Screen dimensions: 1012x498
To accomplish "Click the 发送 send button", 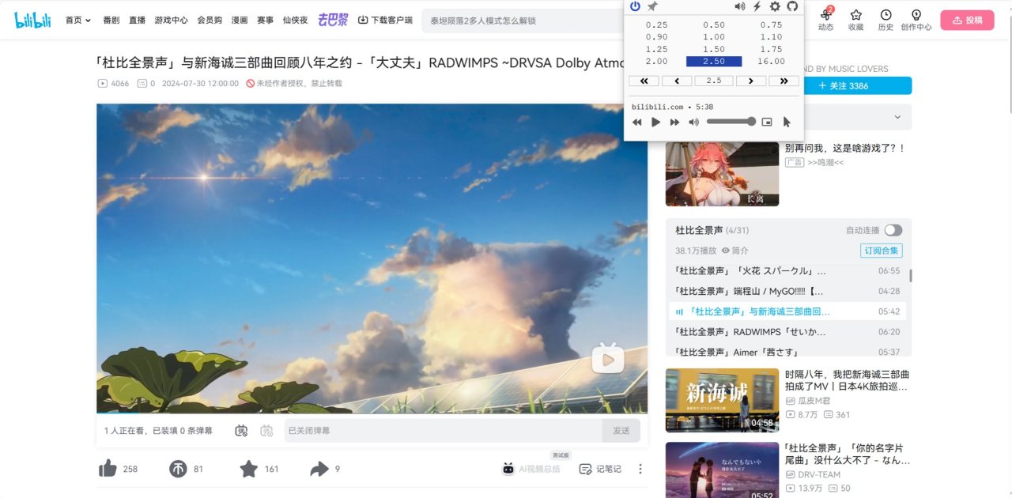I will (x=621, y=431).
